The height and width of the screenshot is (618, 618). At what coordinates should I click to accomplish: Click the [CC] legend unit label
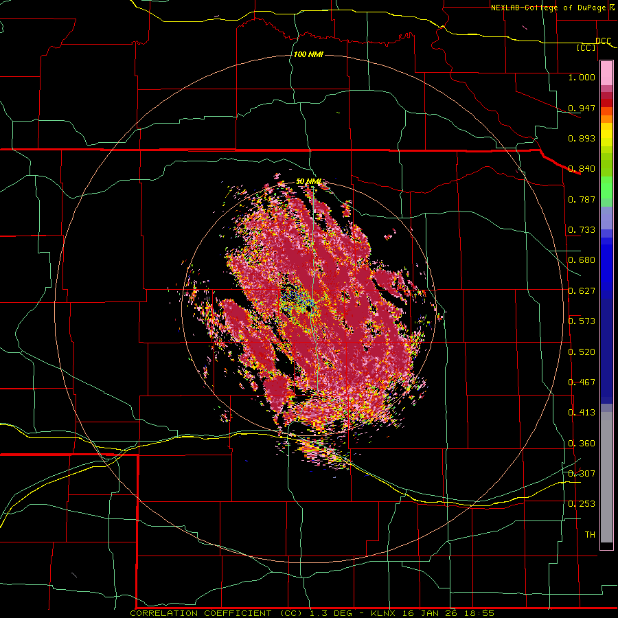coord(586,47)
